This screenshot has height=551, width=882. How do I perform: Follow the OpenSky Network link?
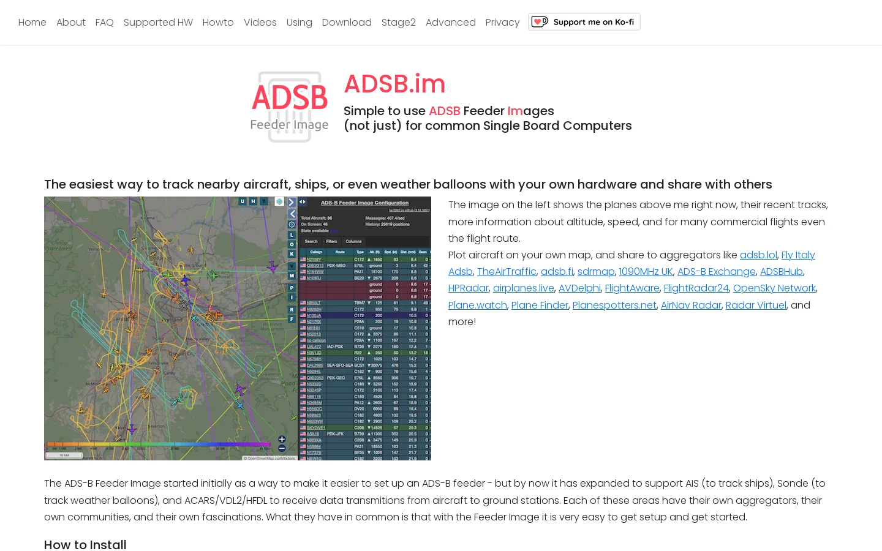point(774,288)
